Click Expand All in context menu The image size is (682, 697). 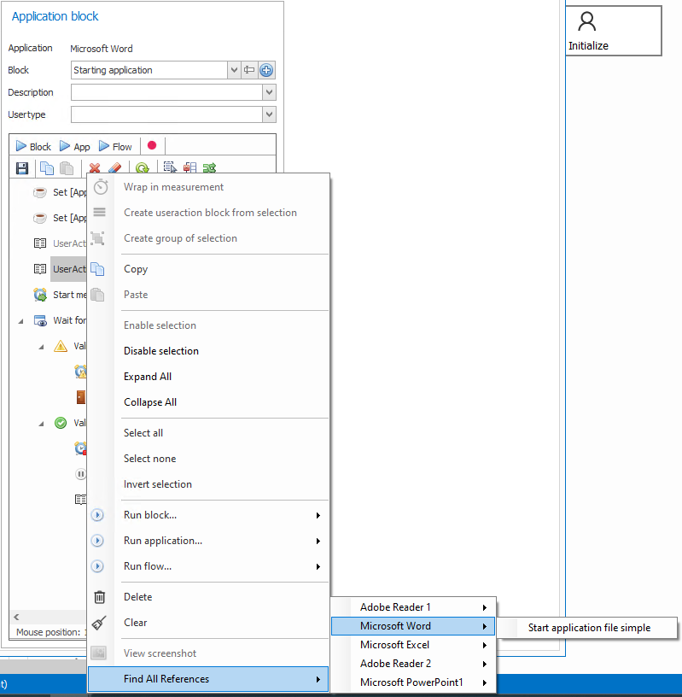[147, 377]
